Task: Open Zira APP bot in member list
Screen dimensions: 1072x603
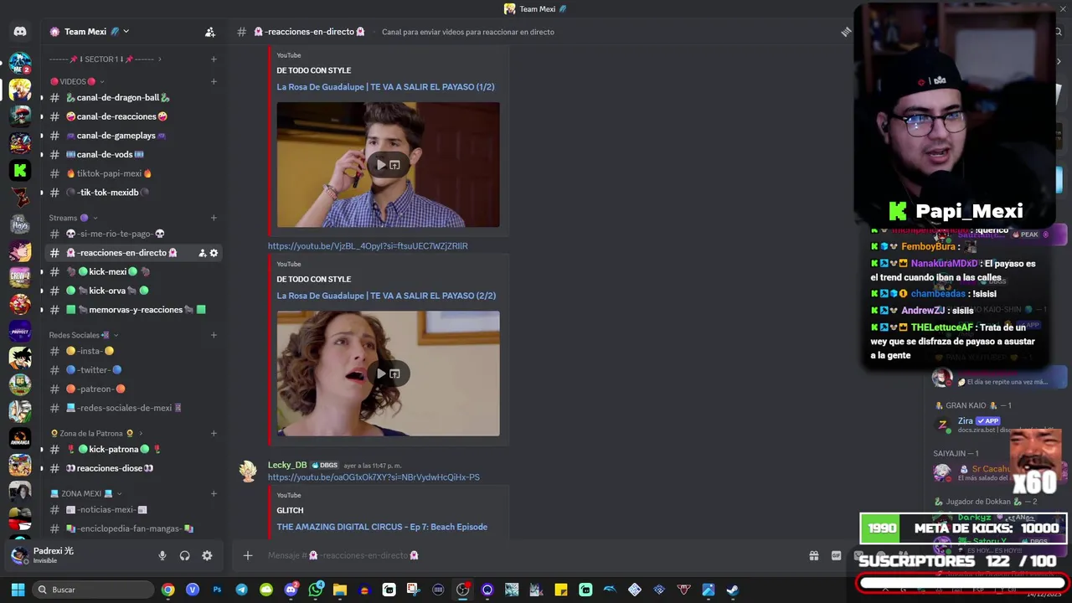Action: pyautogui.click(x=966, y=421)
